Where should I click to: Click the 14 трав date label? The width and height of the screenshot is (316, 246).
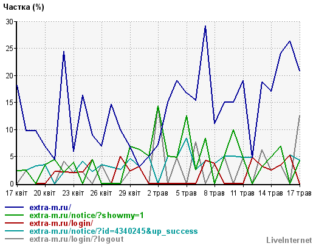(270, 193)
